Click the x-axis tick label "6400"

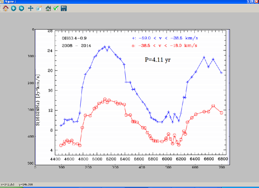195,159
